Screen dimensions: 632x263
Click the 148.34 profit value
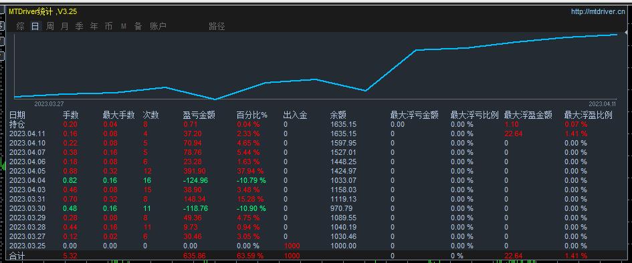[x=194, y=199]
